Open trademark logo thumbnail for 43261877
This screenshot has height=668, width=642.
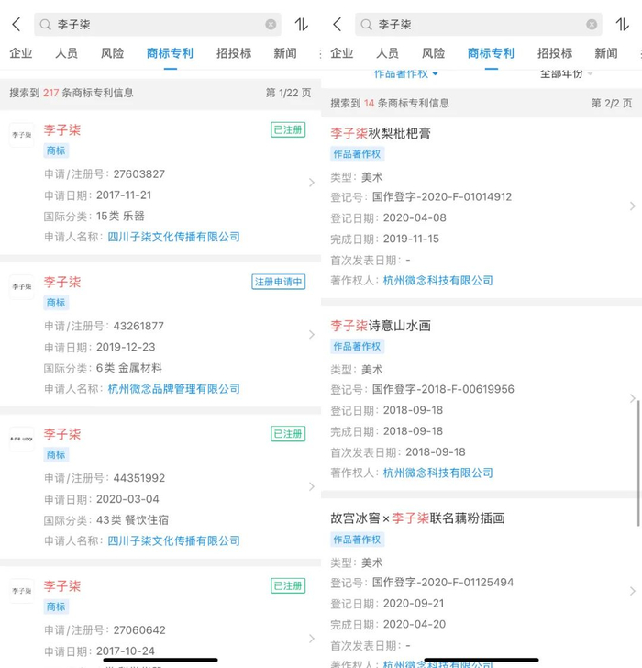coord(22,286)
